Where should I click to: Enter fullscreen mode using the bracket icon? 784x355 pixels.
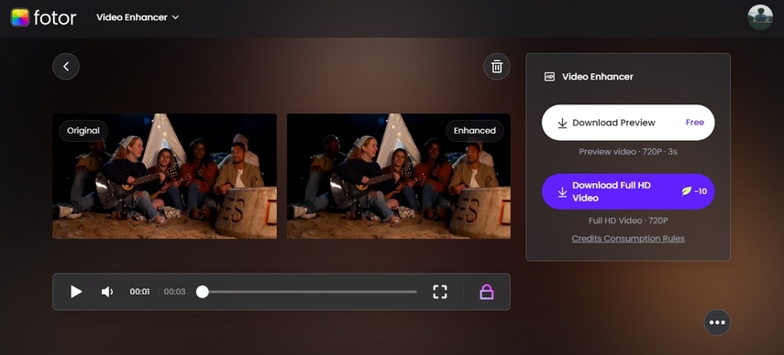pos(439,292)
